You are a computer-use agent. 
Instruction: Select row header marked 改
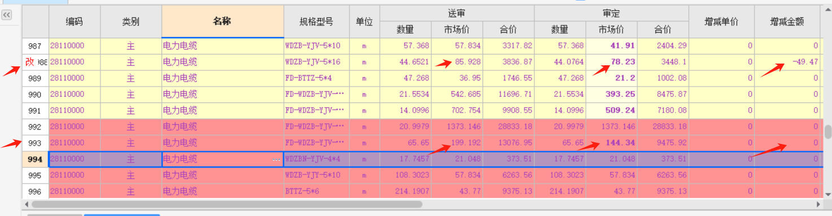coord(35,62)
